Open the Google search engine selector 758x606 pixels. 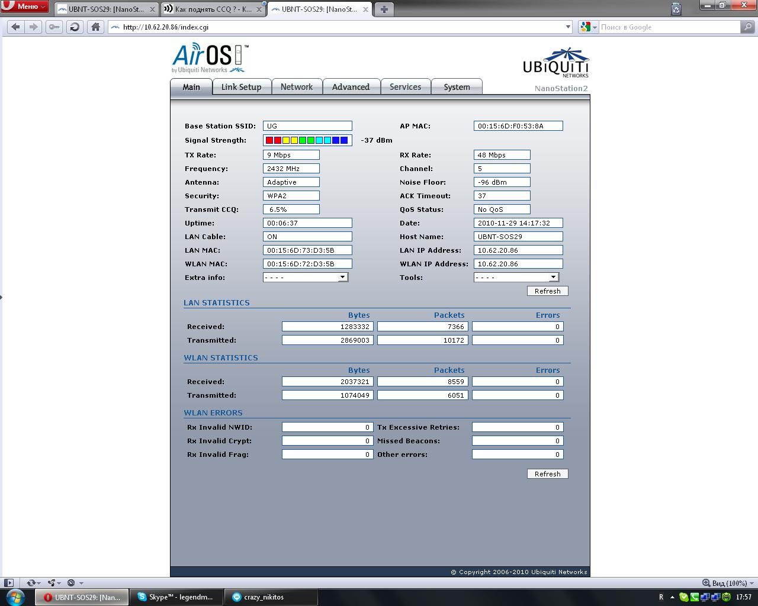click(588, 27)
